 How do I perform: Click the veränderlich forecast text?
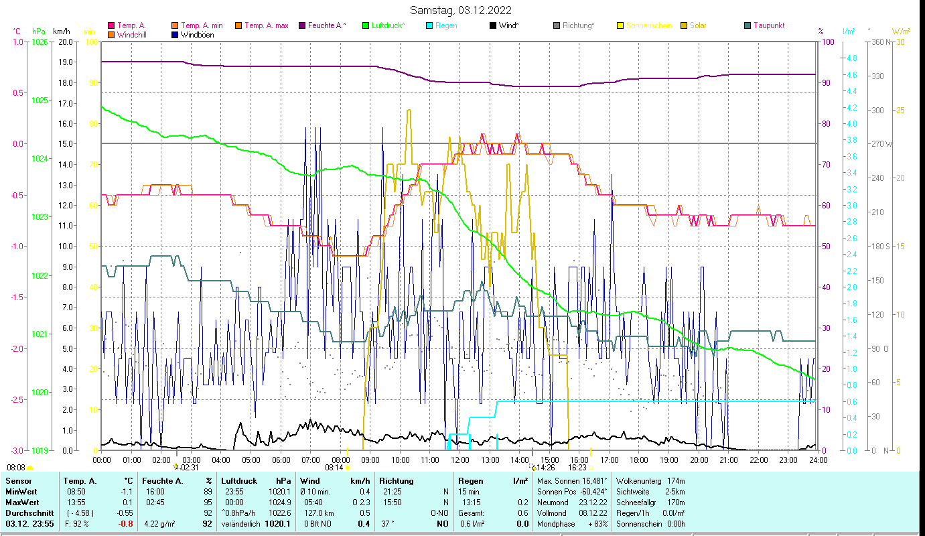click(241, 524)
